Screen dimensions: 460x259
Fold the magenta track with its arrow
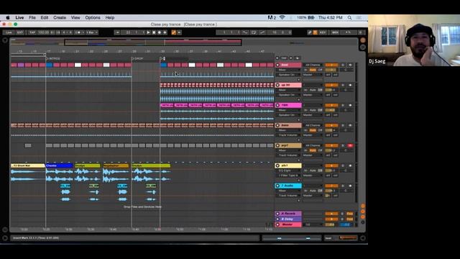277,105
